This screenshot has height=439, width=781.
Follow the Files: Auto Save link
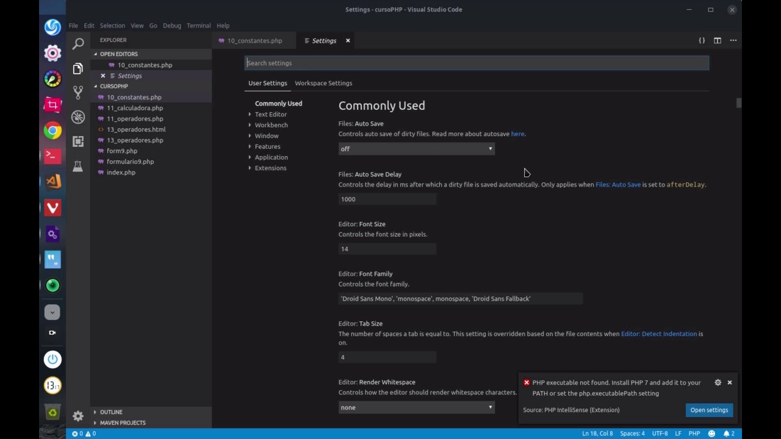point(618,185)
